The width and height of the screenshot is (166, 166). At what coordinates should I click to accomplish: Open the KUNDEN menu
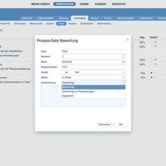point(100,4)
